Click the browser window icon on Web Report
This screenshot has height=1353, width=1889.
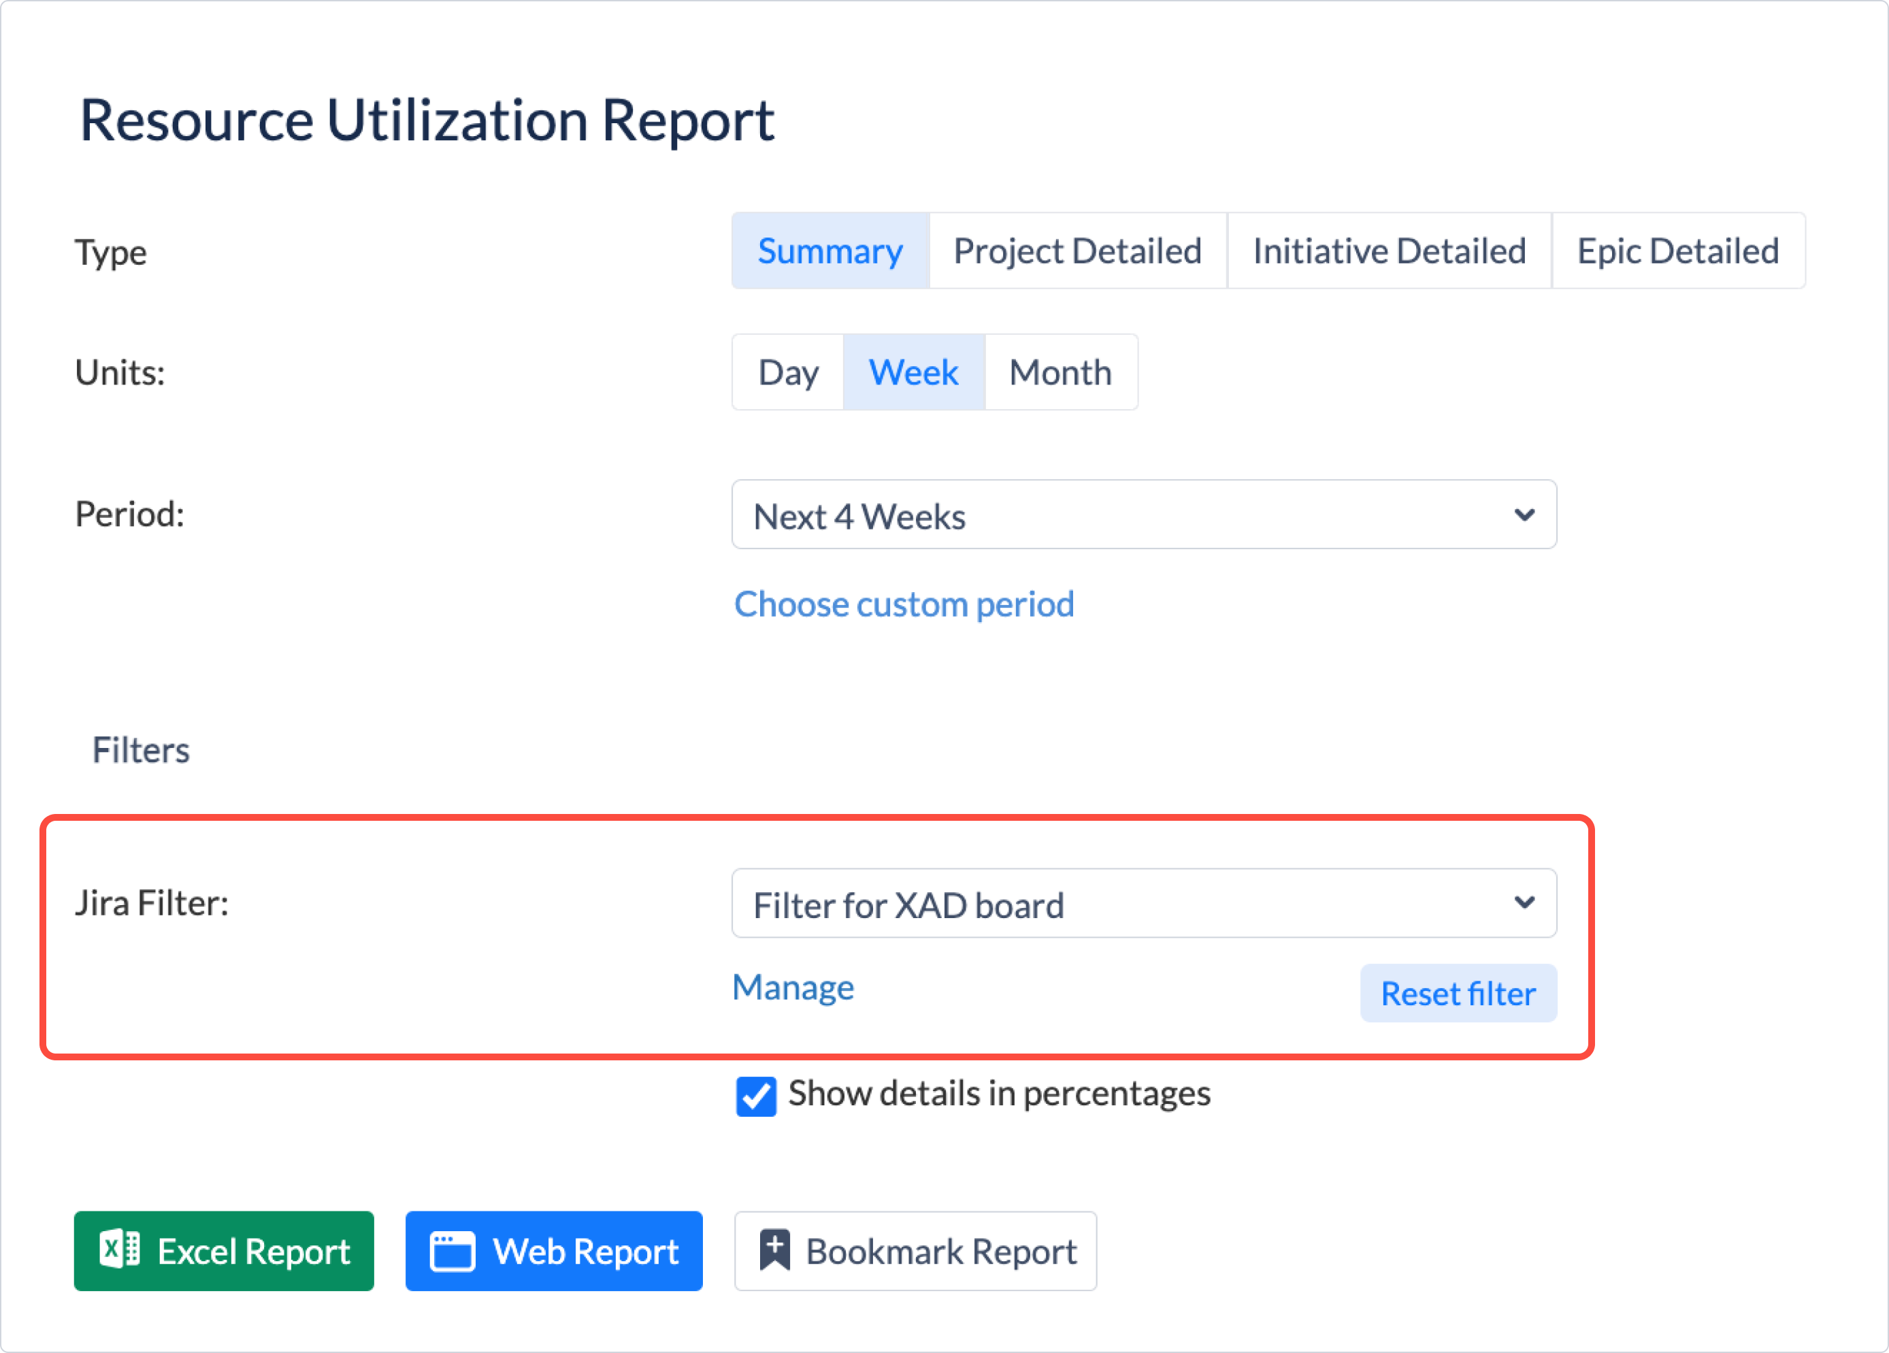(x=453, y=1252)
